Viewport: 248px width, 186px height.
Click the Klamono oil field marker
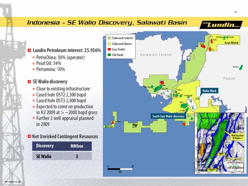241,67
